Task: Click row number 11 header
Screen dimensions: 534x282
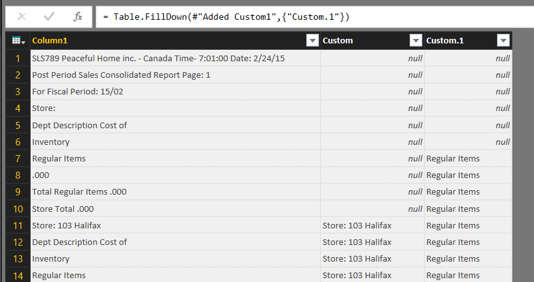Action: 18,225
